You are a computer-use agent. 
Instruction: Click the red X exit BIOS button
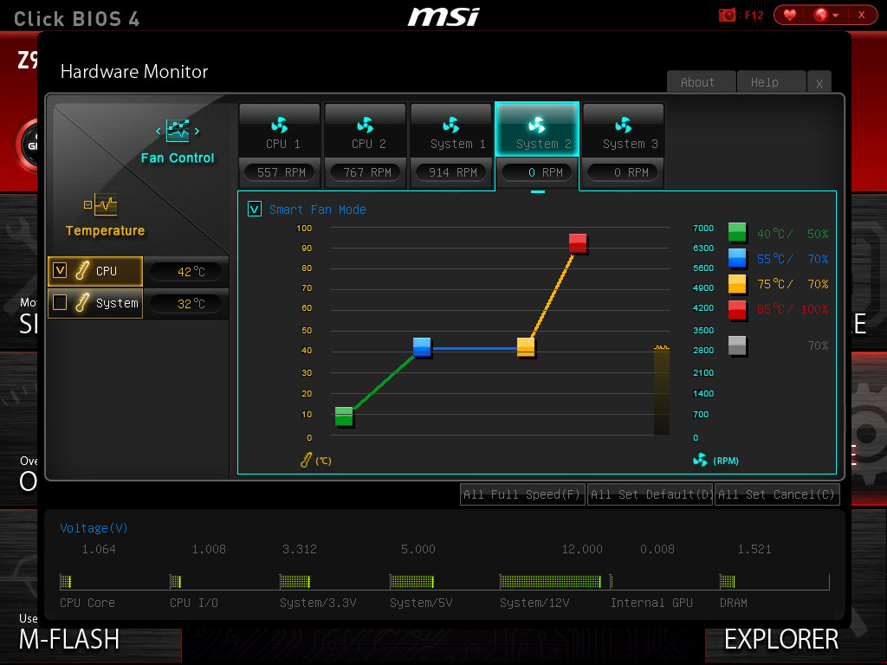point(862,15)
